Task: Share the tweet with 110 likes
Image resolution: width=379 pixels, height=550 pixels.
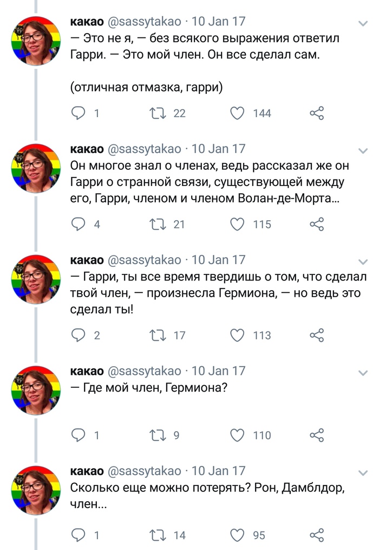Action: 317,435
